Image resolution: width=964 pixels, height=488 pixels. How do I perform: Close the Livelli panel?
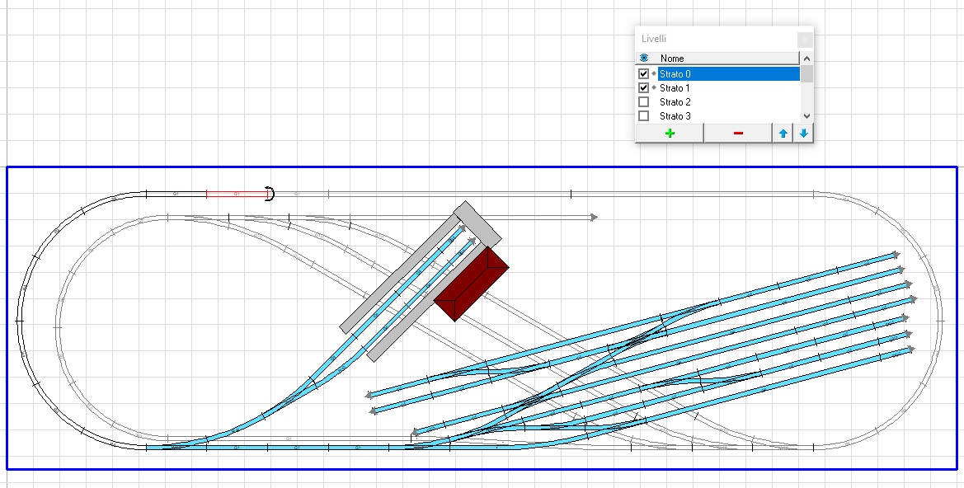tap(804, 39)
